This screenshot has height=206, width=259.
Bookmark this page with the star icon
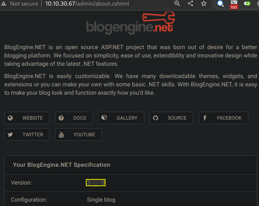[204, 3]
